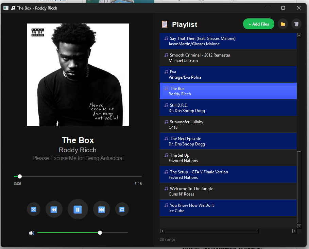Minimize the music player window
Image resolution: width=309 pixels, height=249 pixels.
click(x=268, y=8)
